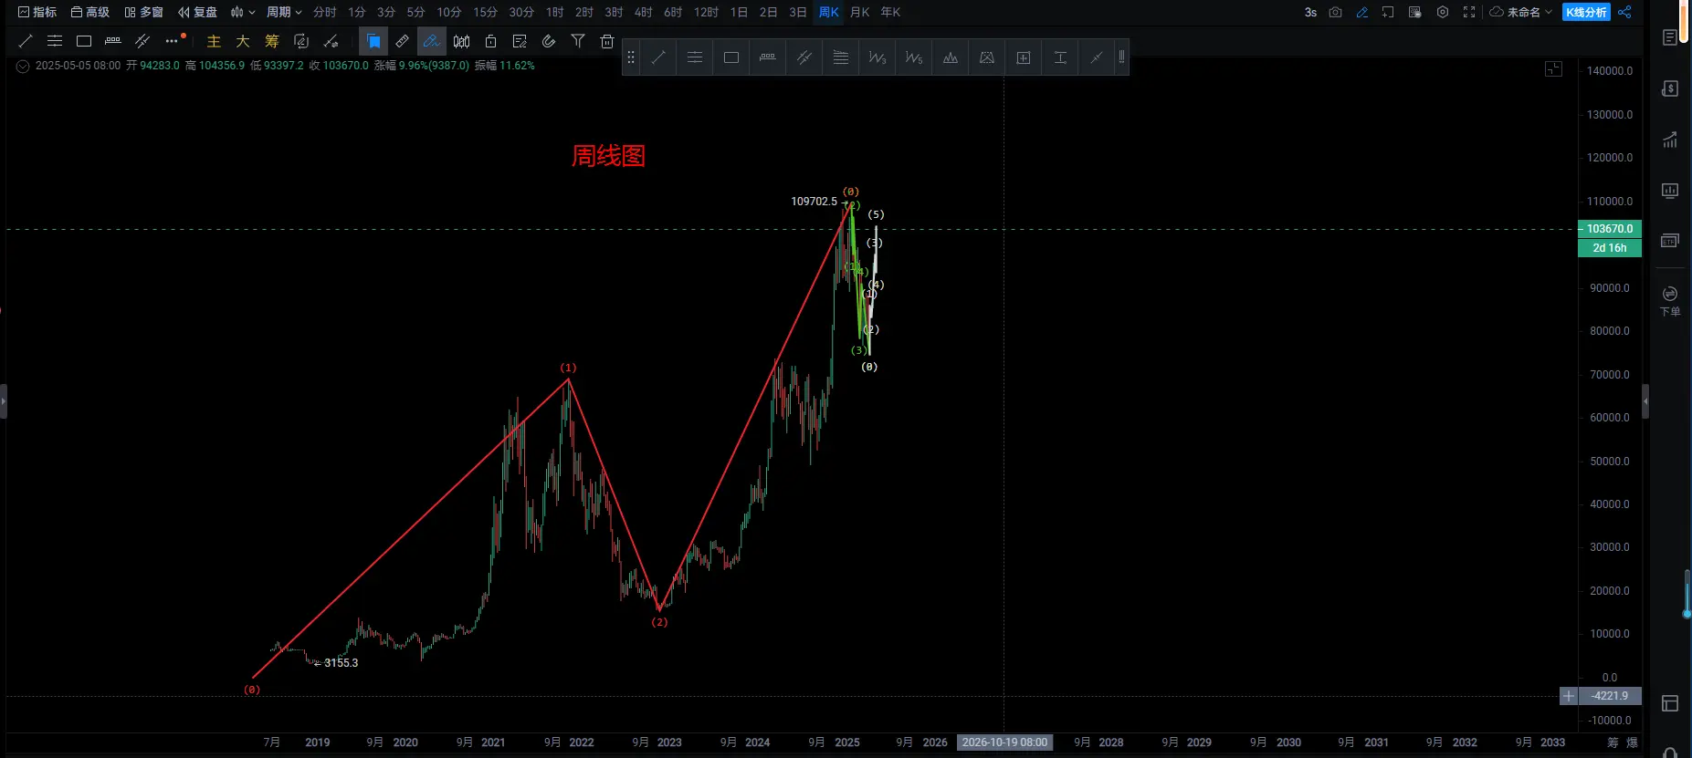Select the 1日 timeframe
1692x758 pixels.
[740, 12]
